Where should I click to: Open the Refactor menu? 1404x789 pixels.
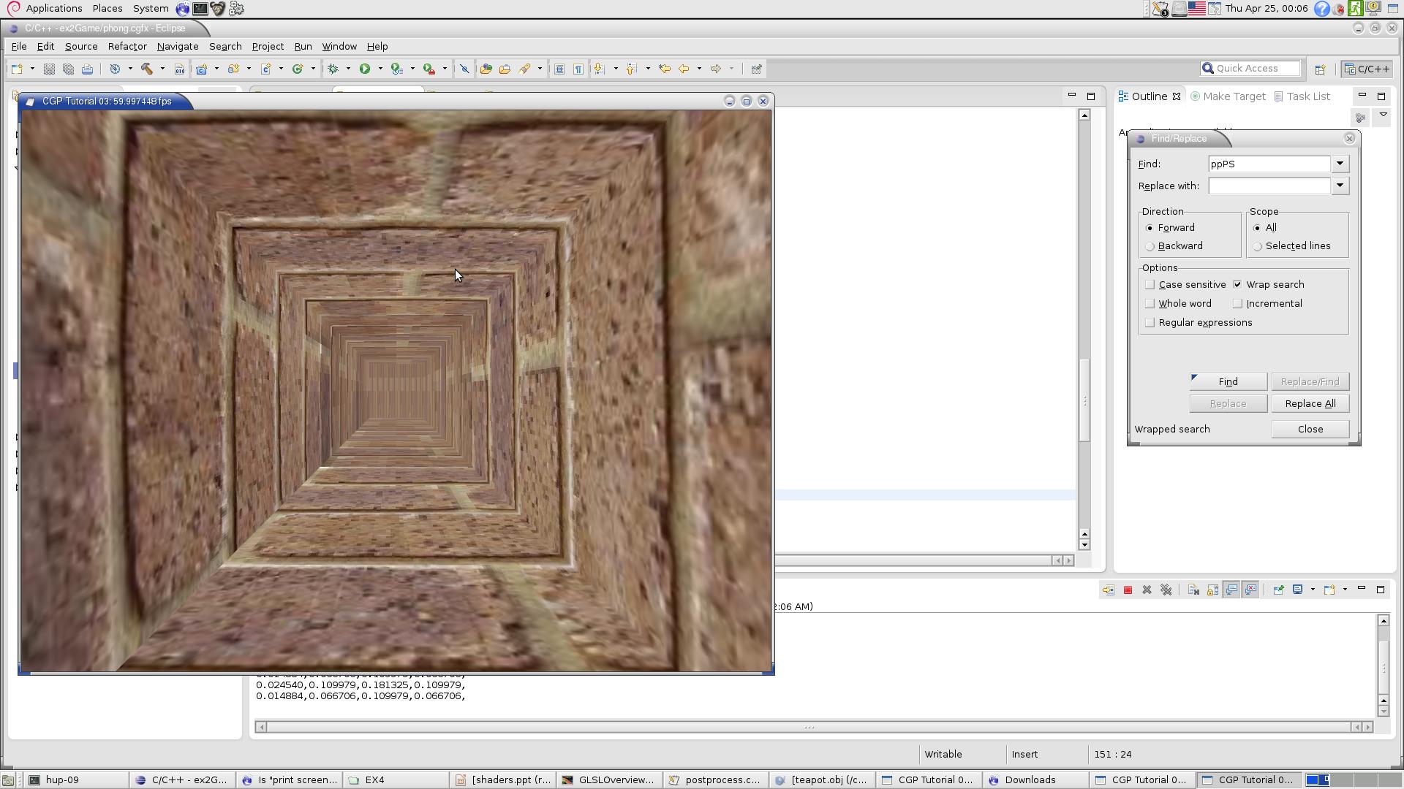(127, 46)
